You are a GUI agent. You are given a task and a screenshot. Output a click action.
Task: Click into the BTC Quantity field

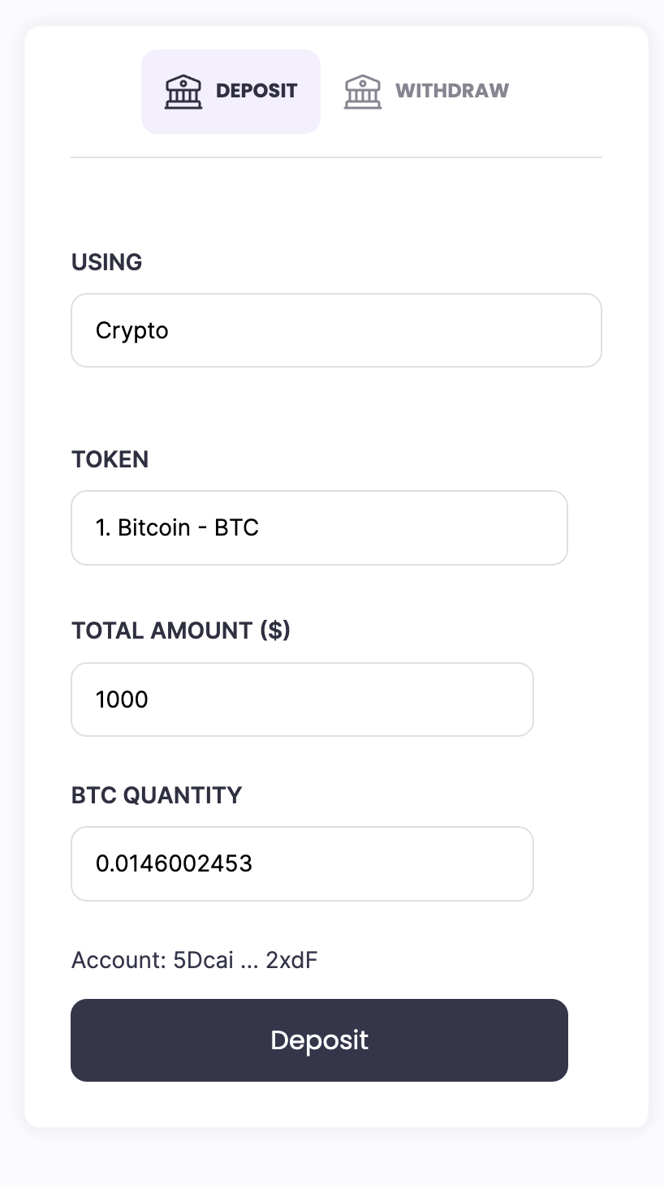click(302, 863)
